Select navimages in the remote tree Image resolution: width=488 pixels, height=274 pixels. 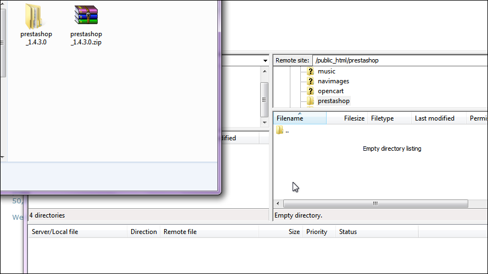pos(333,82)
